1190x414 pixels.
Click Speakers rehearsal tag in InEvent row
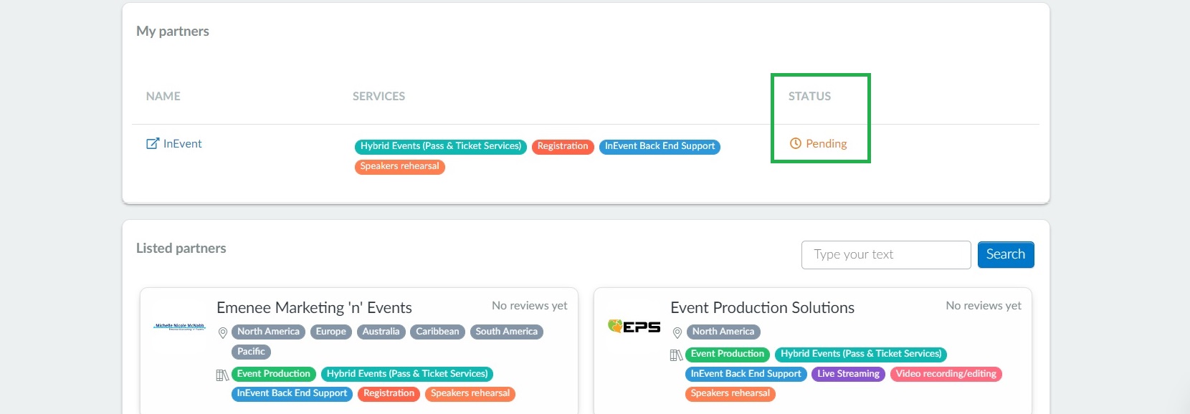click(400, 166)
